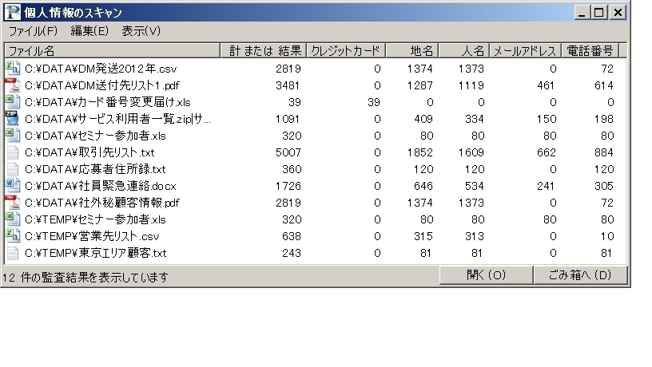Image resolution: width=652 pixels, height=367 pixels.
Task: Click the PDF icon for 社外秘顧客情報.pdf
Action: pyautogui.click(x=13, y=203)
